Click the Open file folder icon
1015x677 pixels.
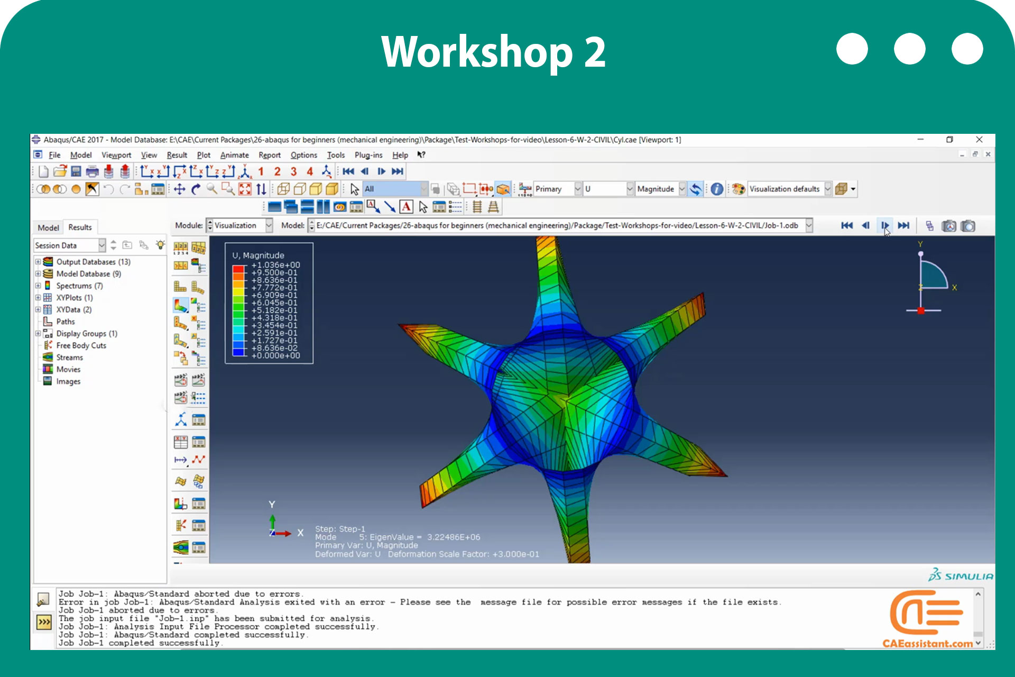(60, 171)
